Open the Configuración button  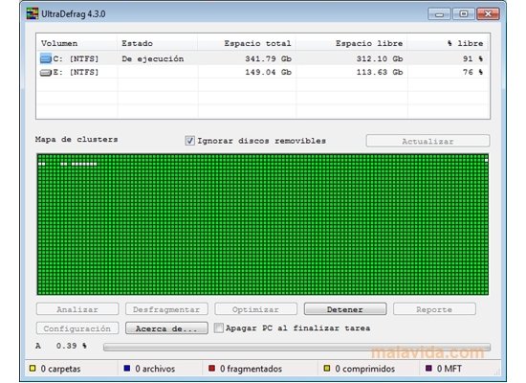(77, 328)
